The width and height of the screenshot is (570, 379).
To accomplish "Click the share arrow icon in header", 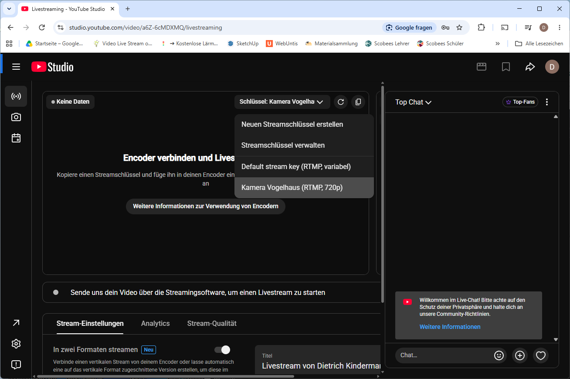I will point(530,67).
